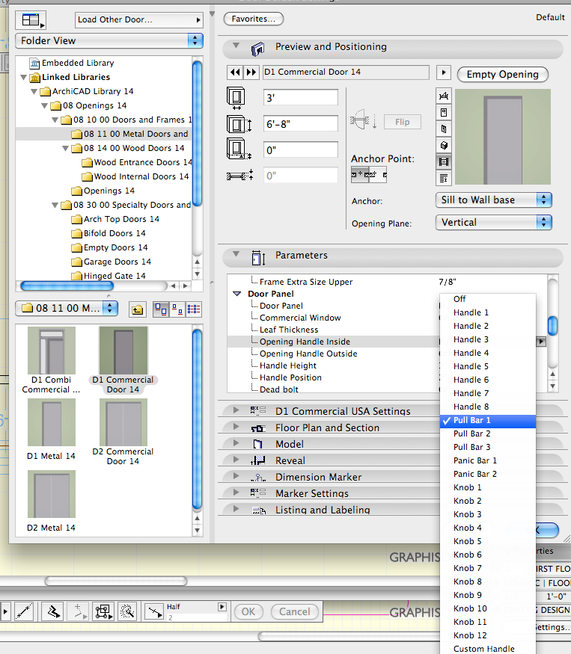Select the Opening Handle Outside parameter
Viewport: 571px width, 654px height.
(x=308, y=354)
